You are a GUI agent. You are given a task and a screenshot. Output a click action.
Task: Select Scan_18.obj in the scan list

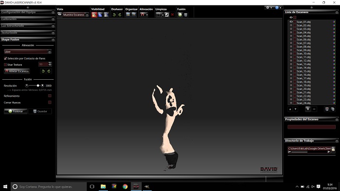(304, 82)
